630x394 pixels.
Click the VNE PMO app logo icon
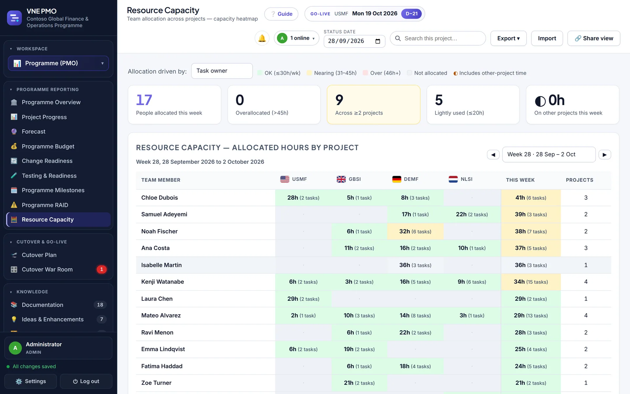pyautogui.click(x=14, y=18)
